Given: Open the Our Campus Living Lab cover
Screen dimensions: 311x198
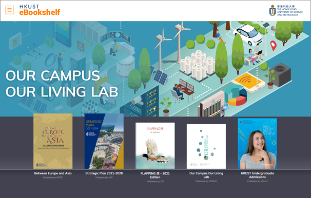Looking at the screenshot, I should coord(206,147).
